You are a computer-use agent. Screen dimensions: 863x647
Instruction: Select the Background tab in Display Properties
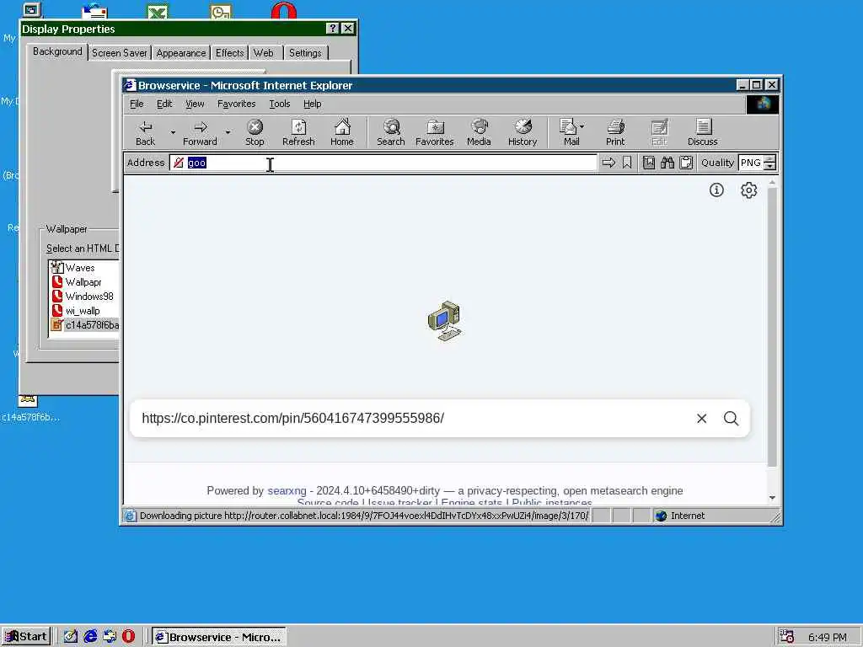tap(57, 51)
